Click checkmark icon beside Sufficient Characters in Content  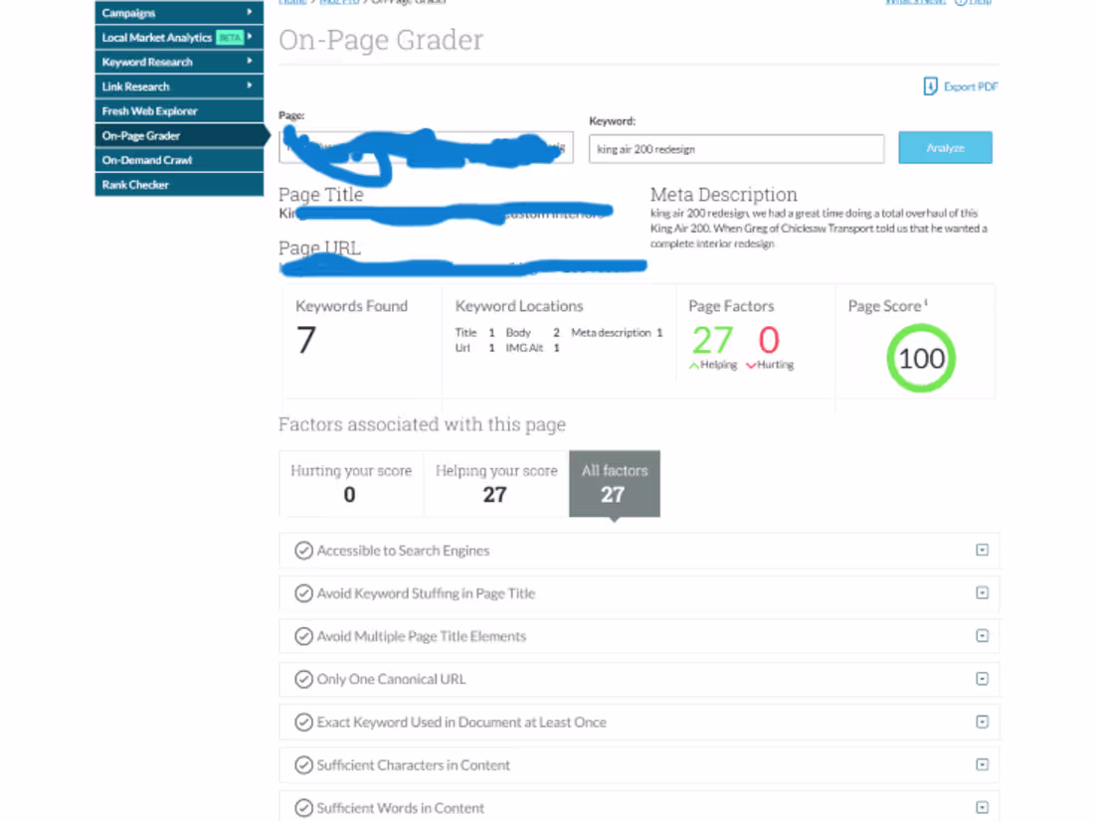303,764
